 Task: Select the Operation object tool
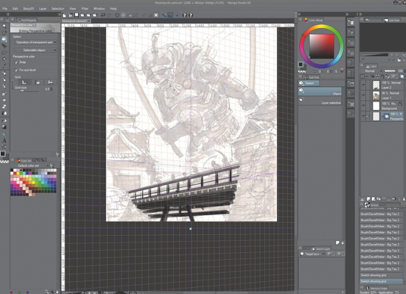pyautogui.click(x=4, y=39)
